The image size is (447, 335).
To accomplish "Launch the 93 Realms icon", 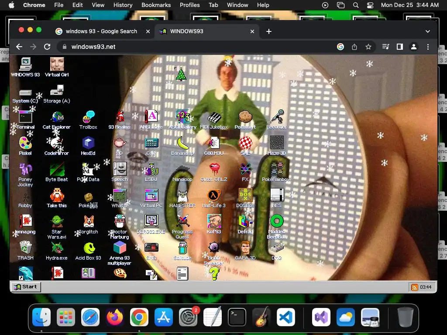I will pos(120,120).
